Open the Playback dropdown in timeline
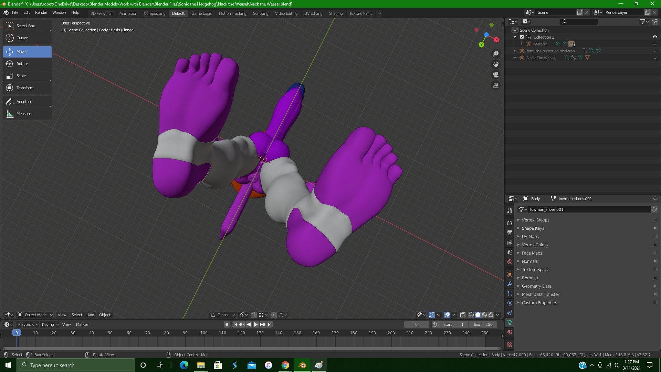661x372 pixels. 28,324
